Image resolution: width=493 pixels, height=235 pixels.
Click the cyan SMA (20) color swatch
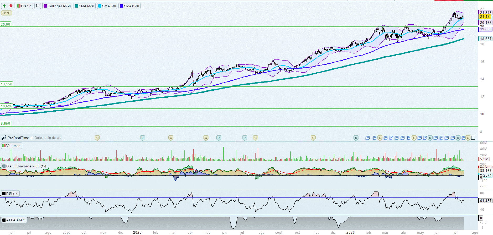click(100, 6)
